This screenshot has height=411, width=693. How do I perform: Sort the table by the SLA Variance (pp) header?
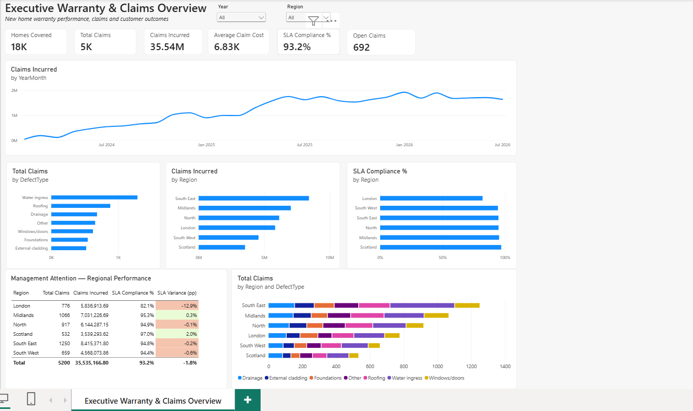pos(177,293)
